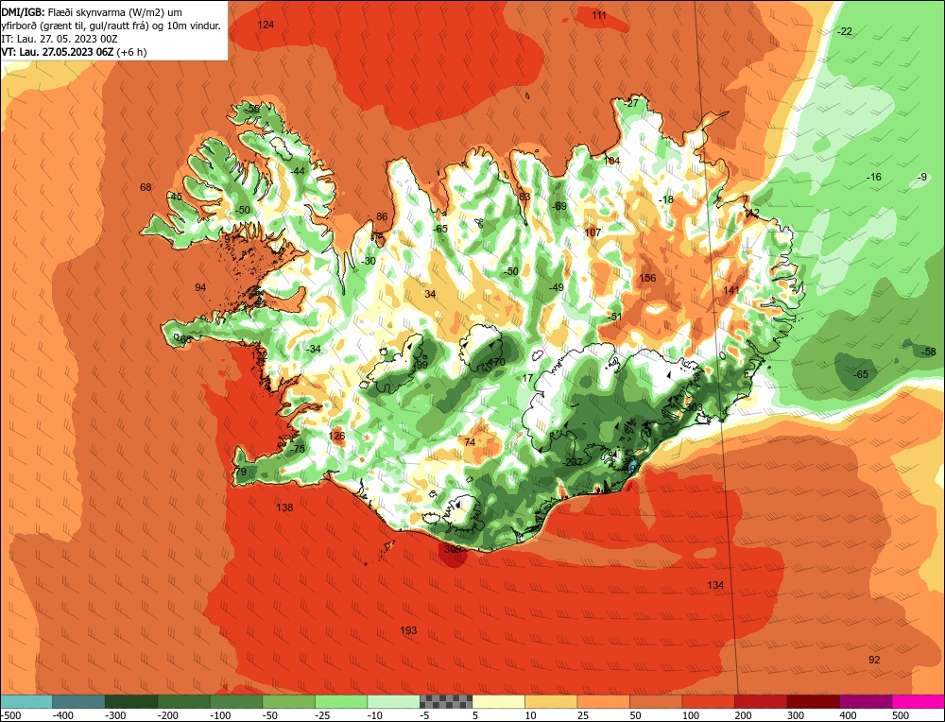945x722 pixels.
Task: Click the value 104 on the map
Action: point(611,161)
